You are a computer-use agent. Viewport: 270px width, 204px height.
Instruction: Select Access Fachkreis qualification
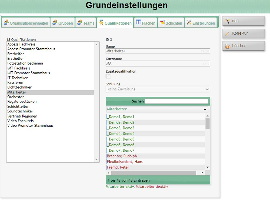point(50,44)
